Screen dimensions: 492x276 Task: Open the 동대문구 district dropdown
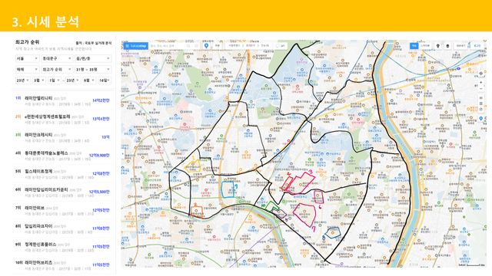coord(57,58)
